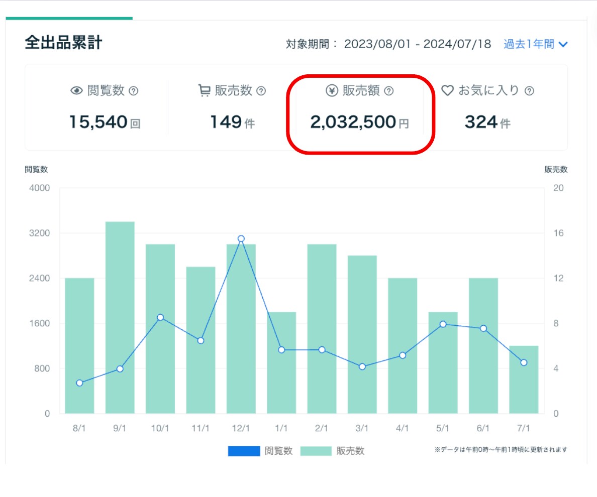
Task: Open help icon next to 販売数
Action: click(261, 91)
